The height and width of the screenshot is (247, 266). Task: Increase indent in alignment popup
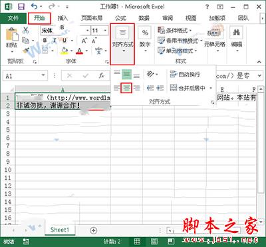pos(160,88)
